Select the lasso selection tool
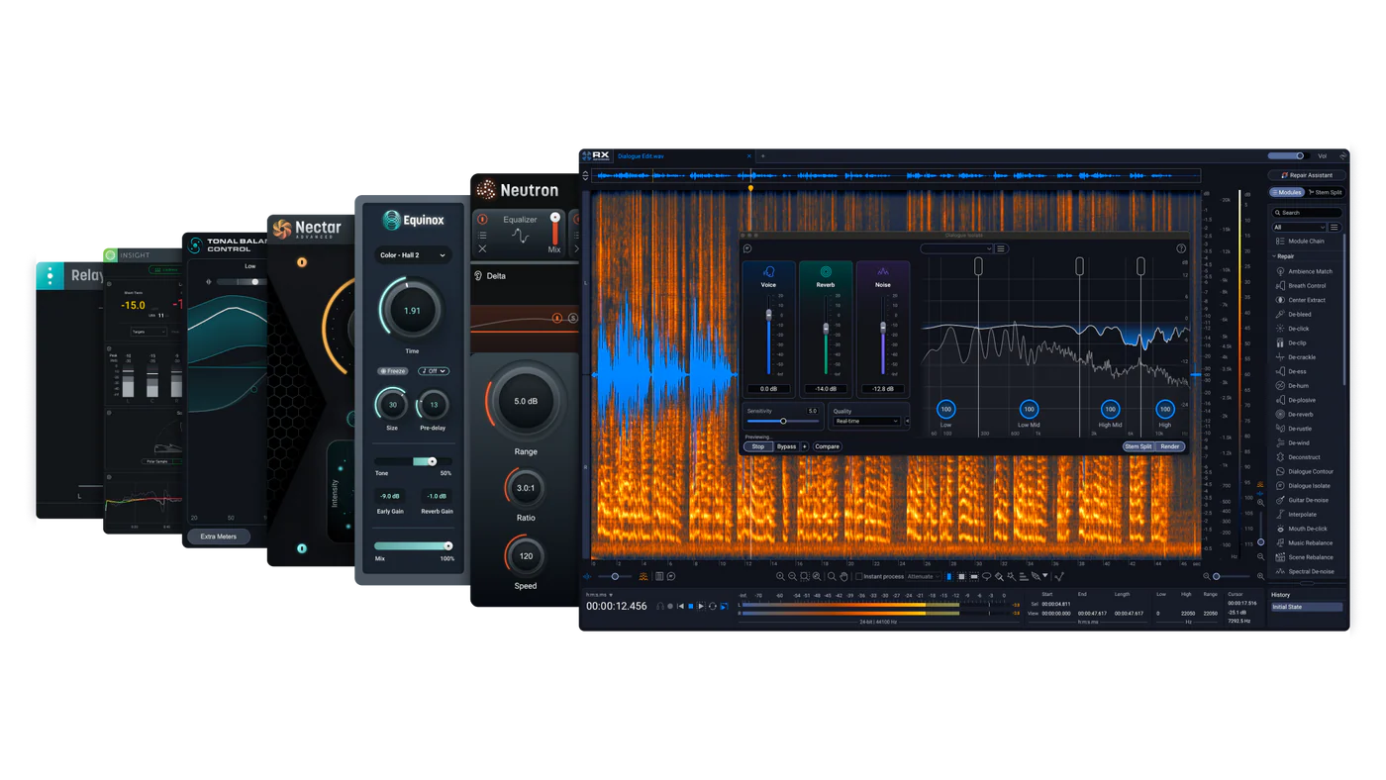Image resolution: width=1386 pixels, height=780 pixels. tap(986, 577)
